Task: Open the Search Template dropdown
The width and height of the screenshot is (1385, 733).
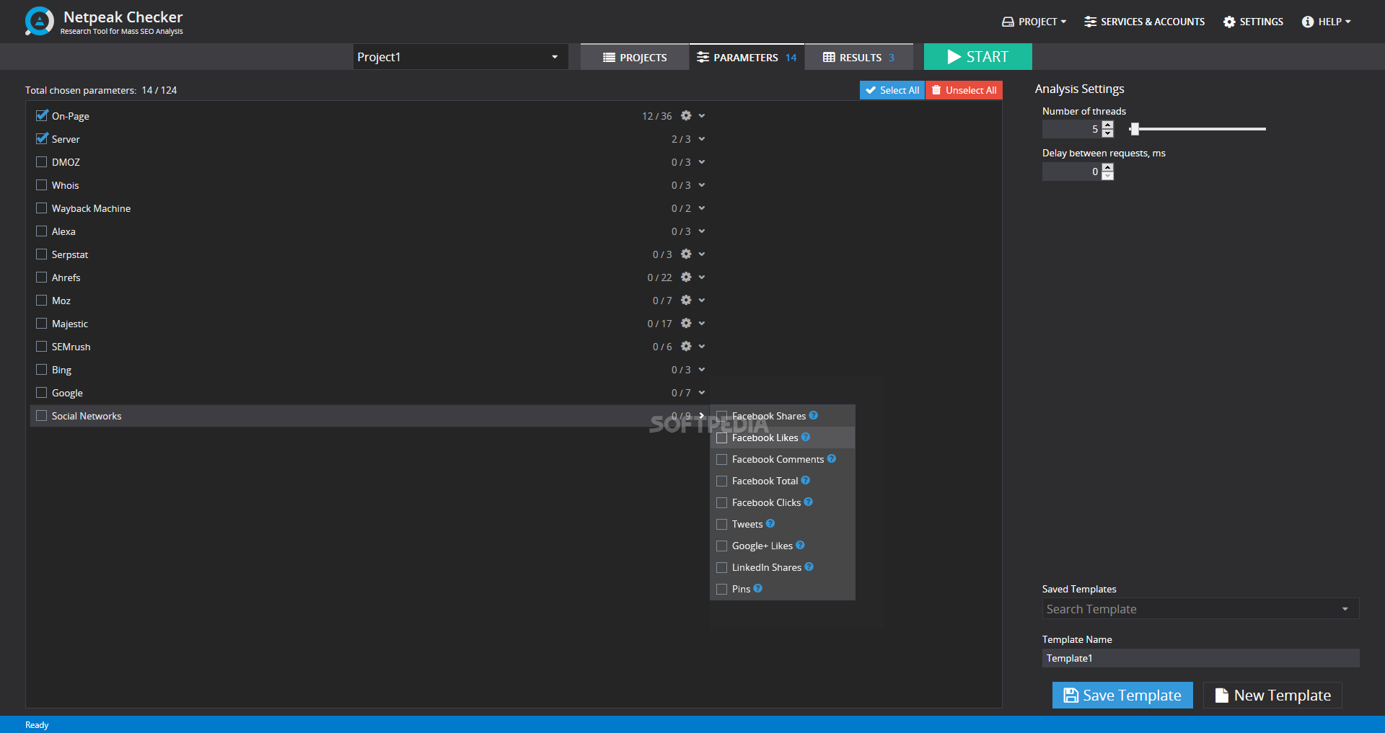Action: [x=1200, y=609]
